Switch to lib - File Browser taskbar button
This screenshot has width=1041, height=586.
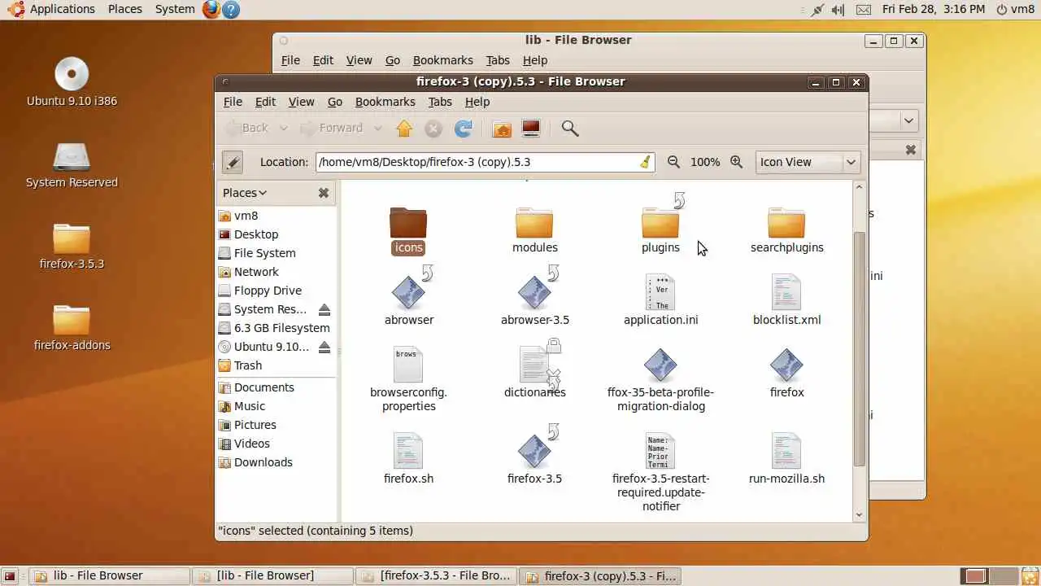pyautogui.click(x=110, y=576)
